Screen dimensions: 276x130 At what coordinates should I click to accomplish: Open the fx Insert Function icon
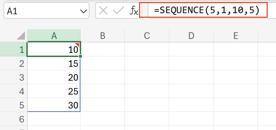[134, 11]
